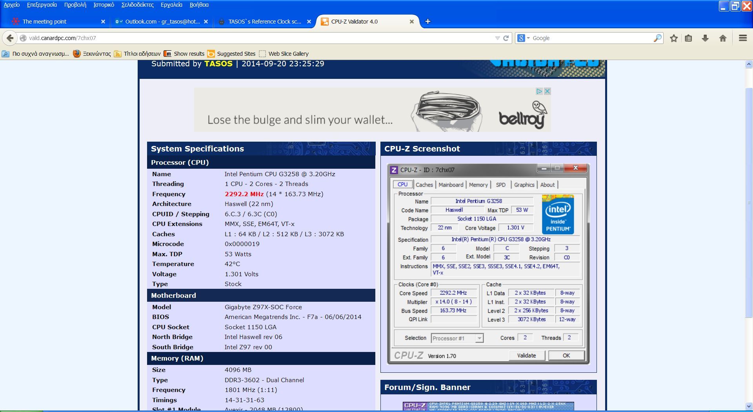Click the 14-31-31-63 timings value
753x412 pixels.
click(x=244, y=400)
